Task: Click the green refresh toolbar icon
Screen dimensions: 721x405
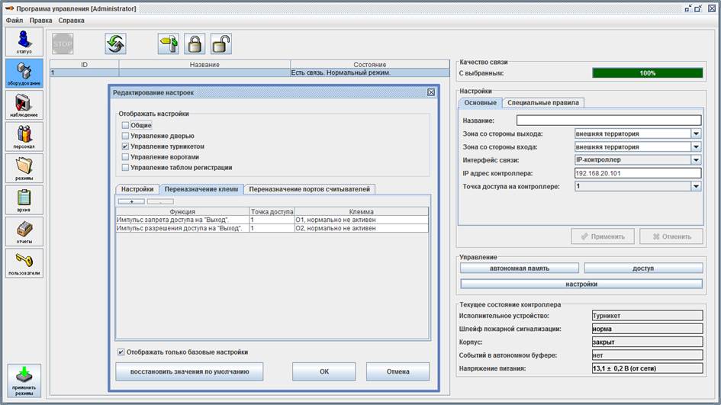Action: point(115,43)
